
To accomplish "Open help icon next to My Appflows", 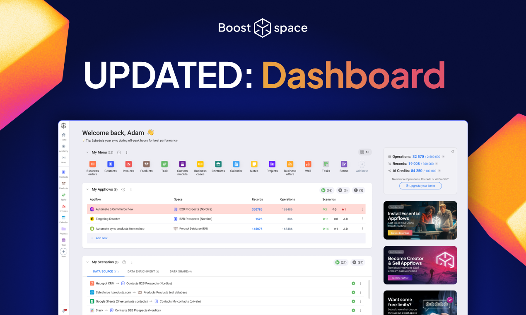I will pyautogui.click(x=123, y=189).
